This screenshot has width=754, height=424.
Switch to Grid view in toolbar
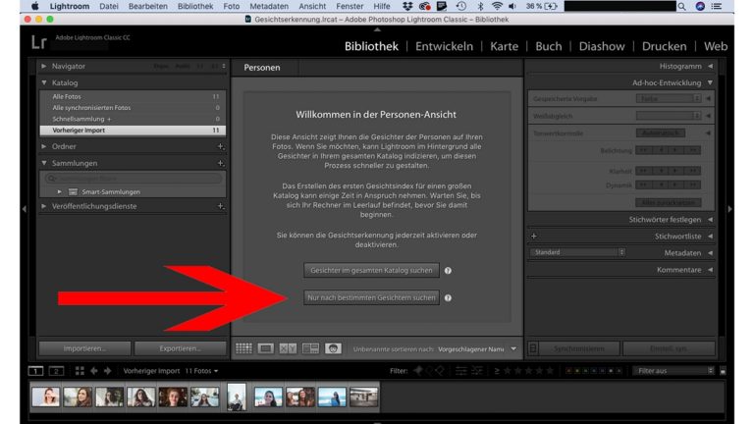243,348
